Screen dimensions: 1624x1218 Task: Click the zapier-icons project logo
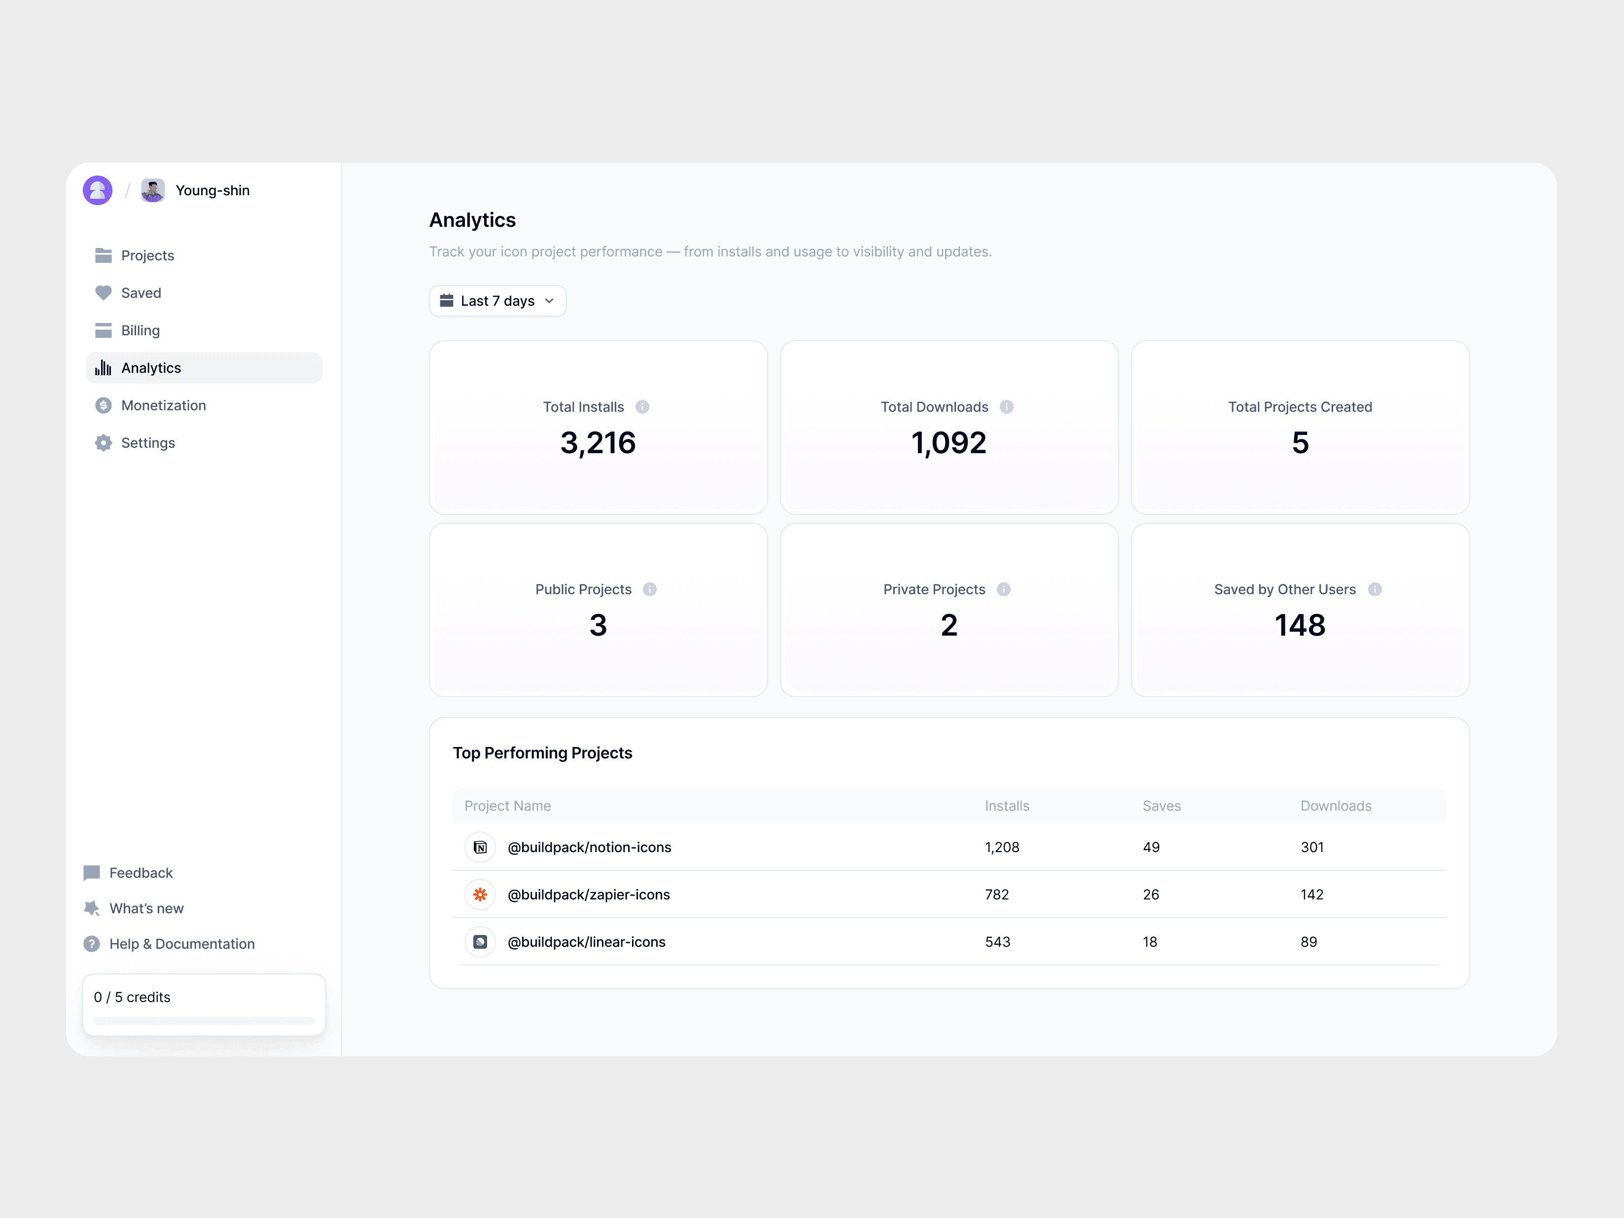pyautogui.click(x=480, y=894)
